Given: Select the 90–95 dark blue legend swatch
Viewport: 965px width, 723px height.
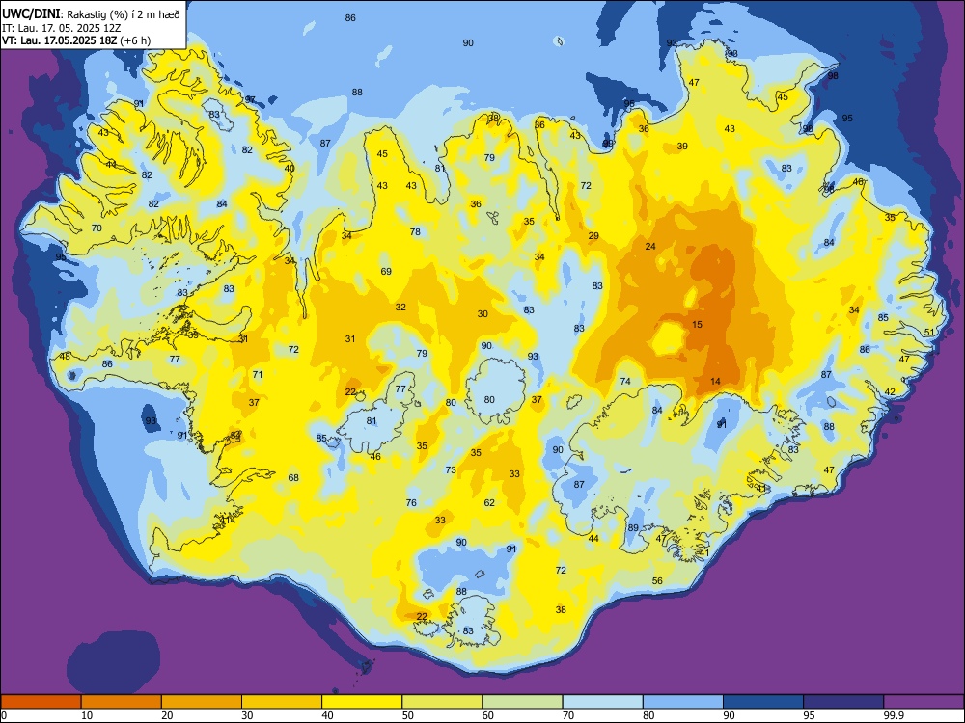Looking at the screenshot, I should click(x=763, y=702).
